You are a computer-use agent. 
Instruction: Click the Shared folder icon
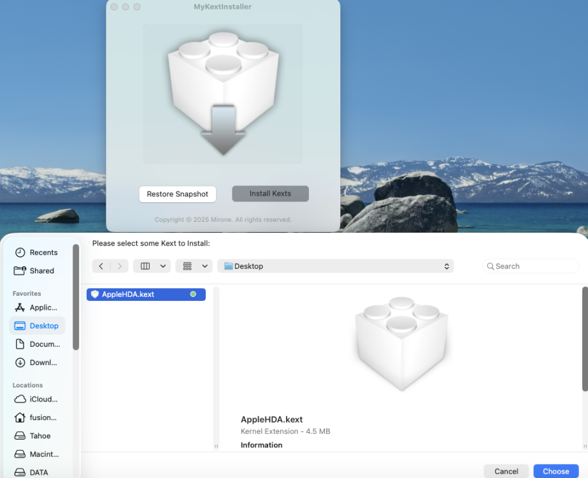tap(20, 270)
